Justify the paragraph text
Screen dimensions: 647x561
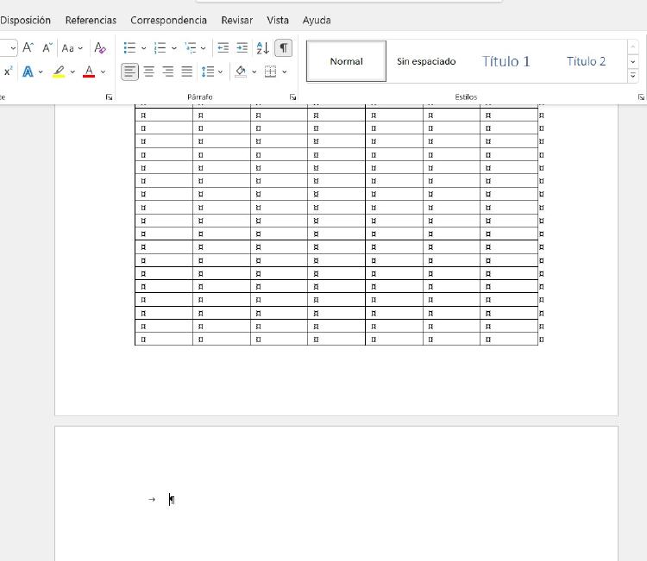click(186, 72)
